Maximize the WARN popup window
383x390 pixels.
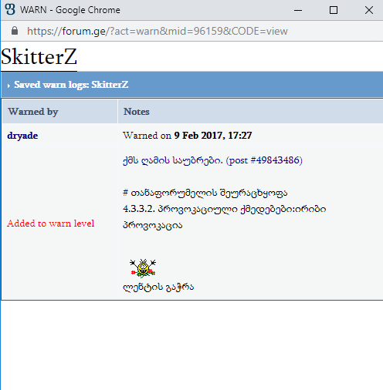tap(334, 10)
